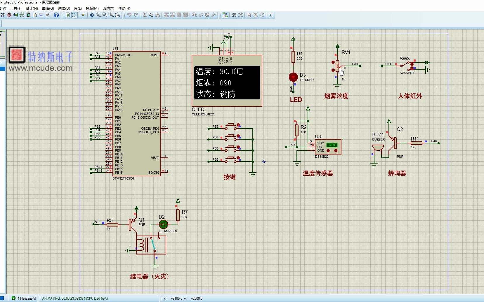Click the false origin crosshair icon
484x302 pixels.
tap(83, 15)
